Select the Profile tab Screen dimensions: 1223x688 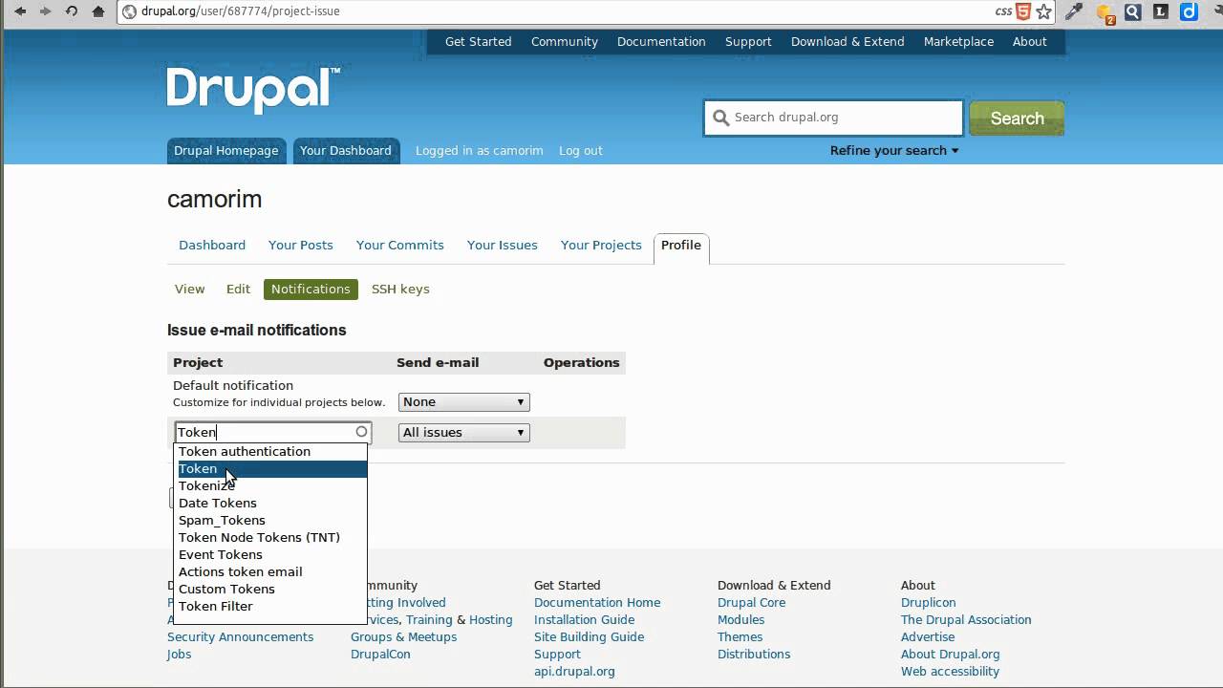(x=681, y=247)
